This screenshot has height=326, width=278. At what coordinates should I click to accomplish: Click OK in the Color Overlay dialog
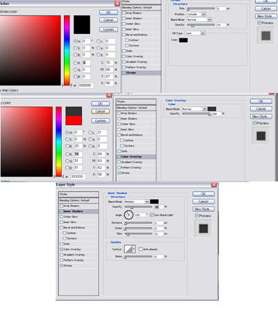(x=261, y=101)
